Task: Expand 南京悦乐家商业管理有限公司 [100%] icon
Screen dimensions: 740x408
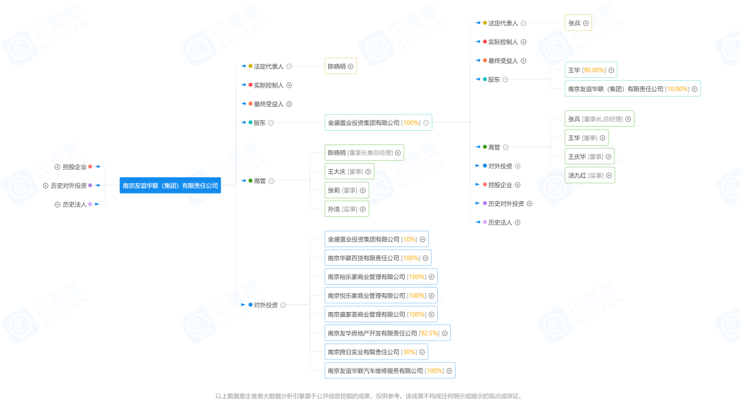Action: point(432,296)
